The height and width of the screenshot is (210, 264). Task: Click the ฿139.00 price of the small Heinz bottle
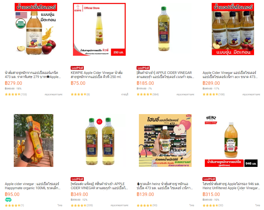[x=145, y=194]
